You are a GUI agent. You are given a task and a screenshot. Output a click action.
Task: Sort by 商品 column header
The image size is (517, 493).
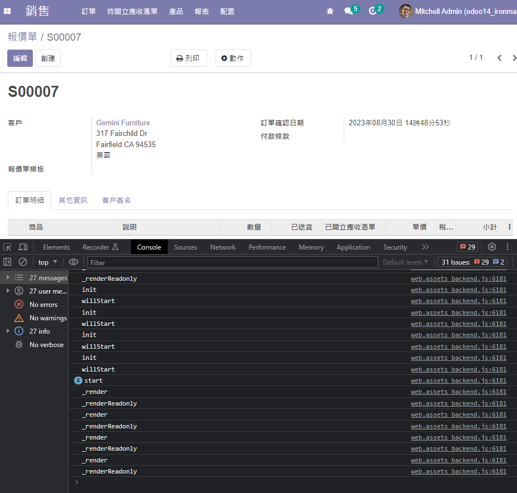[73, 227]
